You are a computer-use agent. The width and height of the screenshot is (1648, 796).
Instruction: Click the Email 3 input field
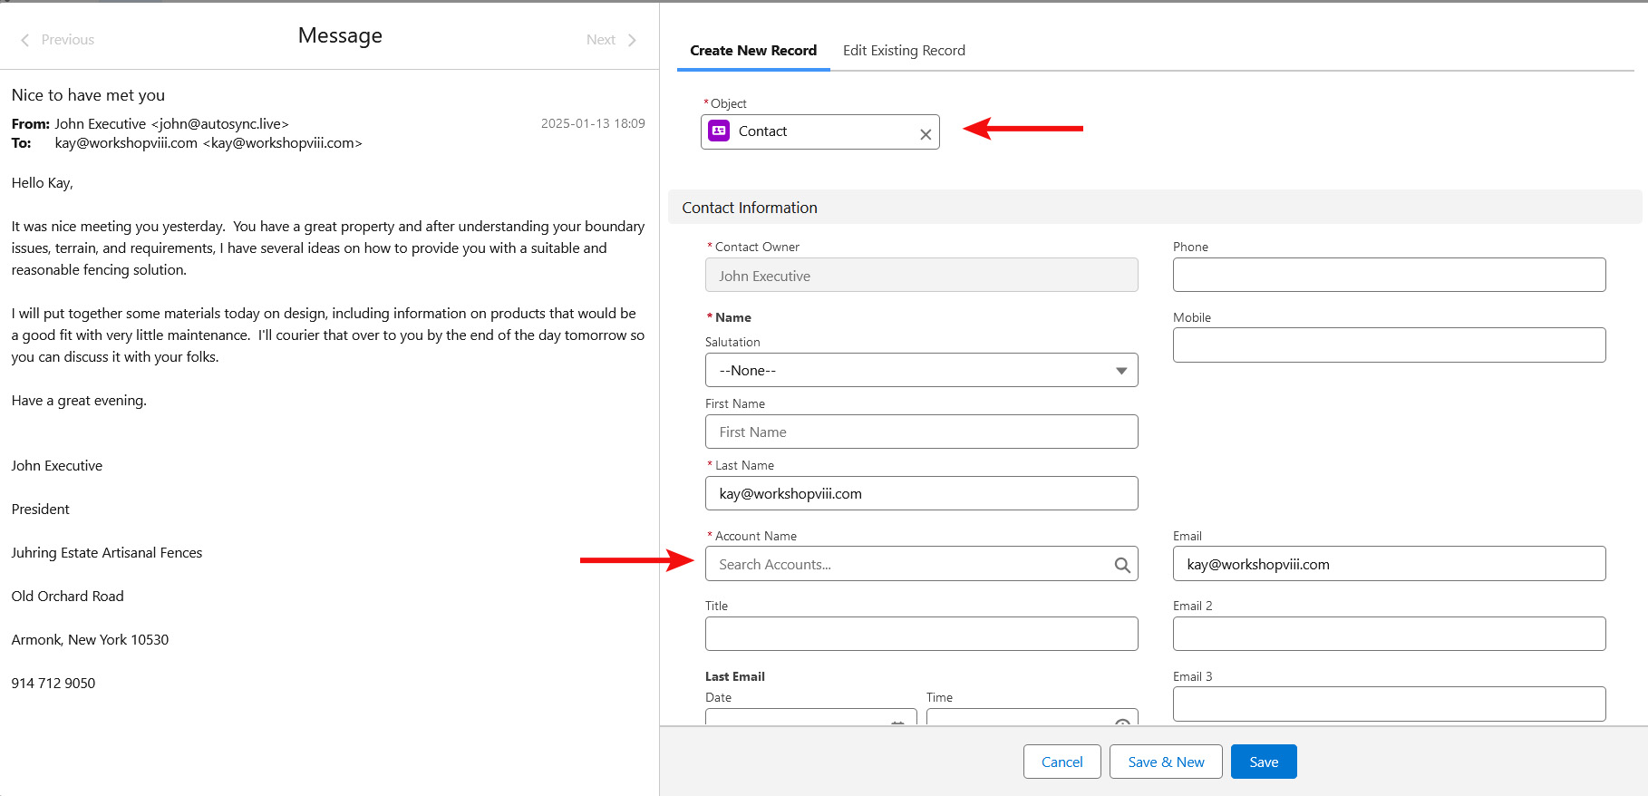click(1388, 704)
